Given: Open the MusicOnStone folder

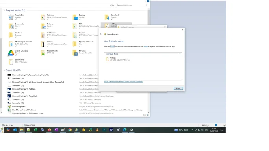Looking at the screenshot, I should point(43,53).
